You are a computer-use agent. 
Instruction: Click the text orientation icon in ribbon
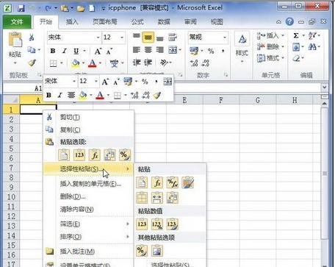[164, 63]
